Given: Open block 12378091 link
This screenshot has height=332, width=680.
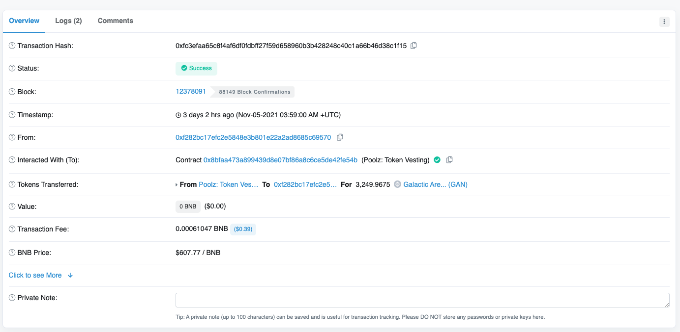Looking at the screenshot, I should 191,91.
